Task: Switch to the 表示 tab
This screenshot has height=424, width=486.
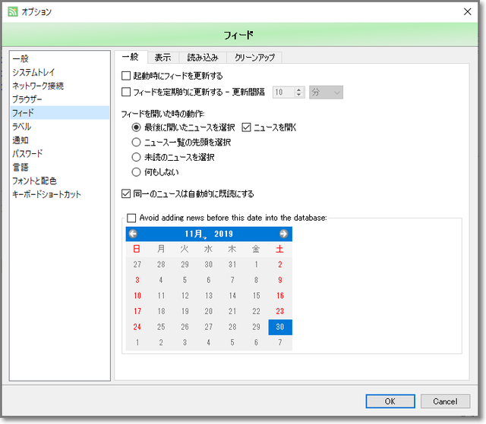Action: pos(163,57)
